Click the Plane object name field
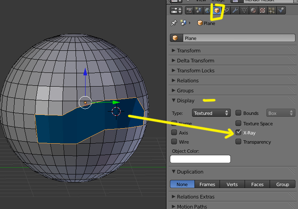298x209 pixels. coord(239,38)
